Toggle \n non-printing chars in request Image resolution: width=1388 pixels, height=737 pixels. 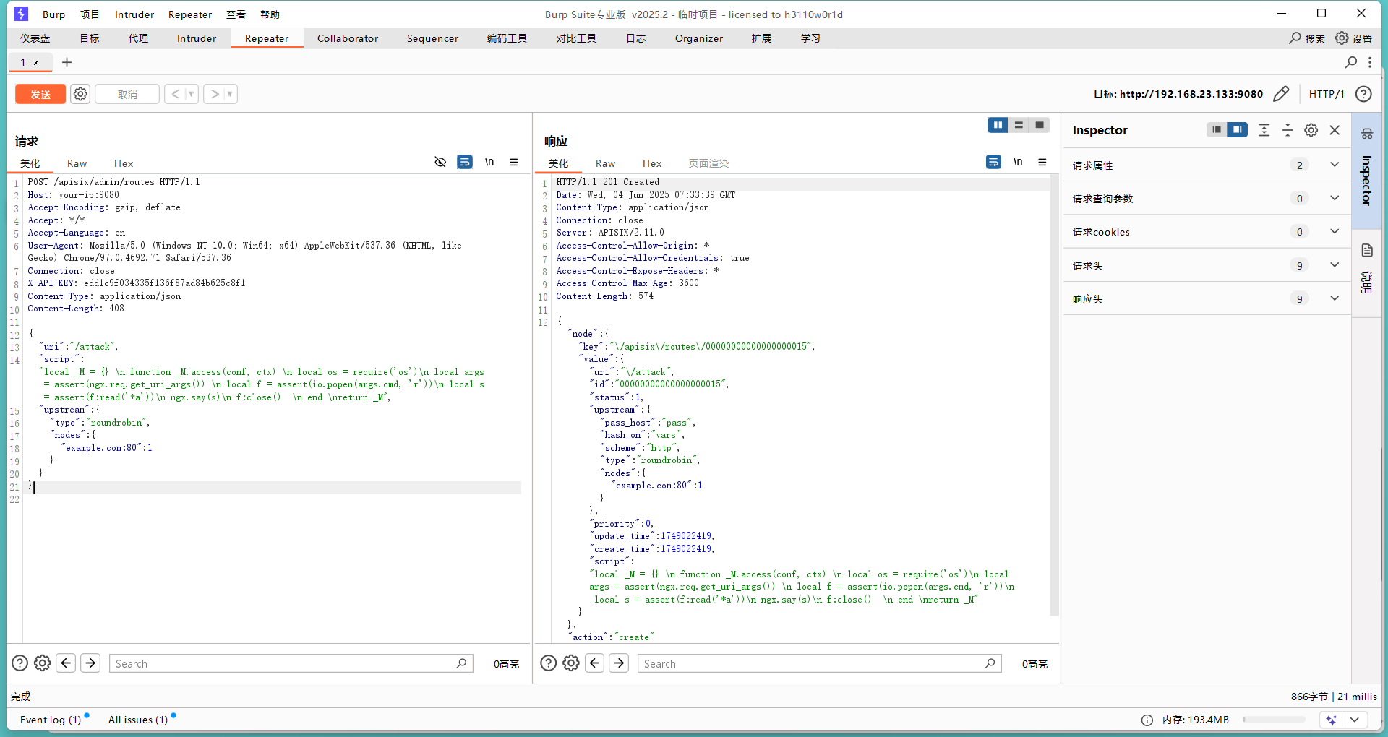(489, 162)
